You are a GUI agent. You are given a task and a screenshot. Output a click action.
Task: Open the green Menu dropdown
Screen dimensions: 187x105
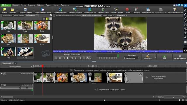[6, 5]
